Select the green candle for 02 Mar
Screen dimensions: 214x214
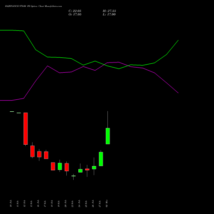(108, 136)
